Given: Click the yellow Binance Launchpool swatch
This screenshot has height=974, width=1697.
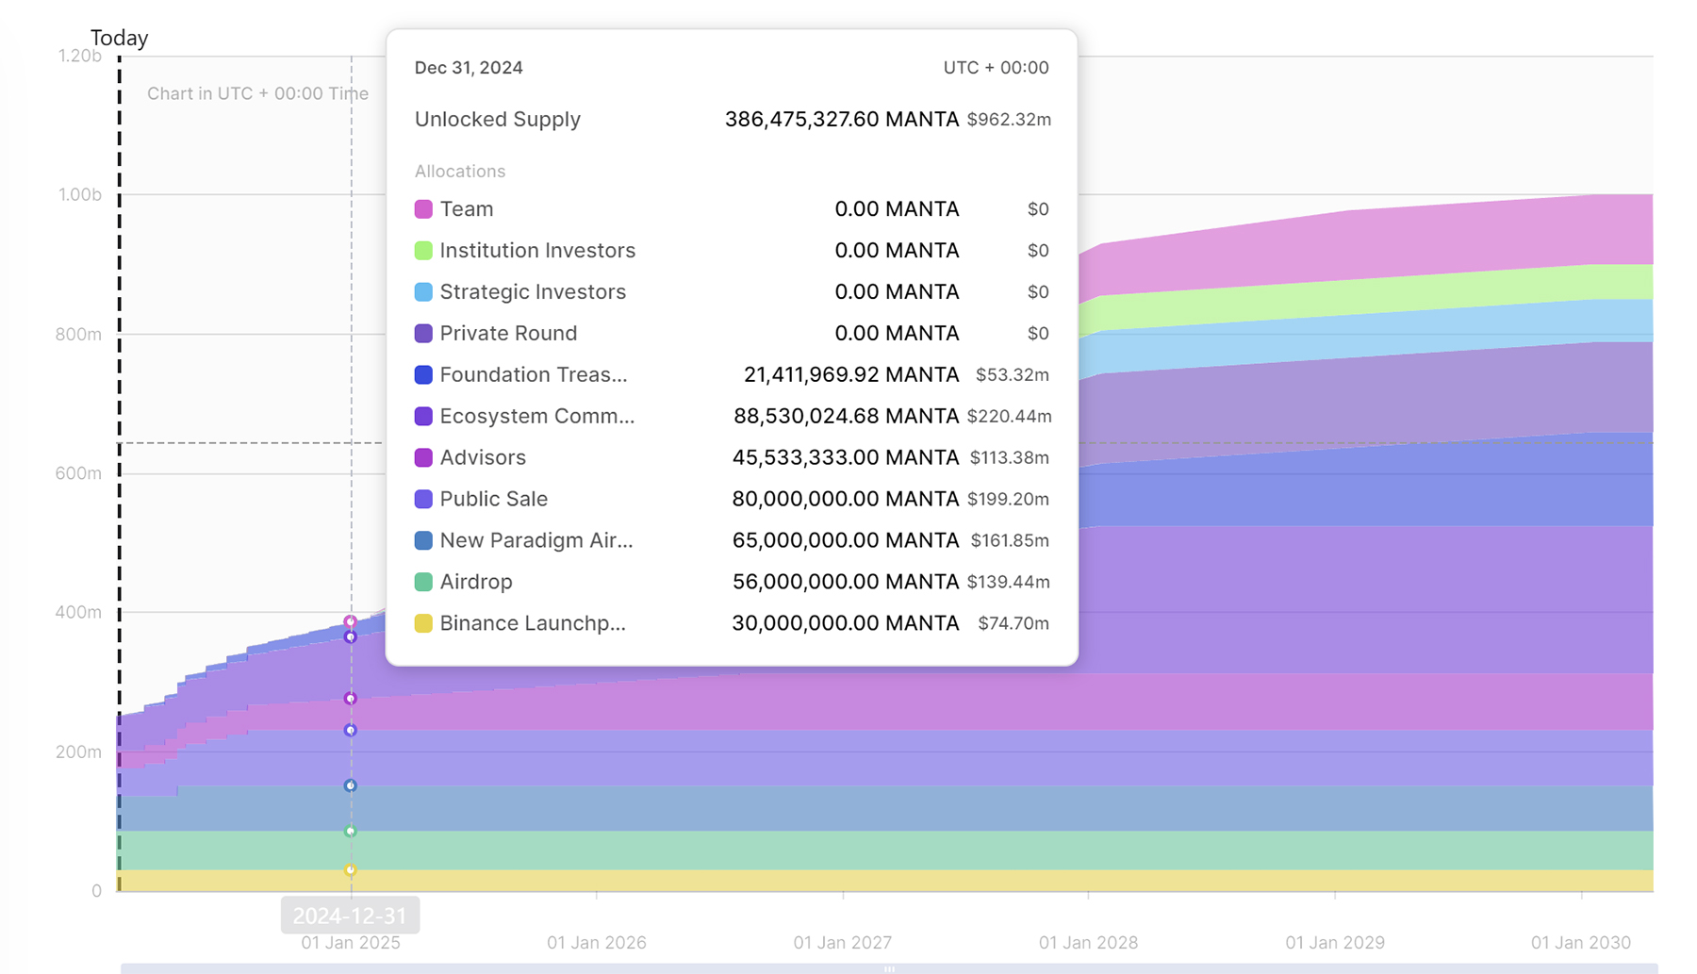Looking at the screenshot, I should pos(423,623).
